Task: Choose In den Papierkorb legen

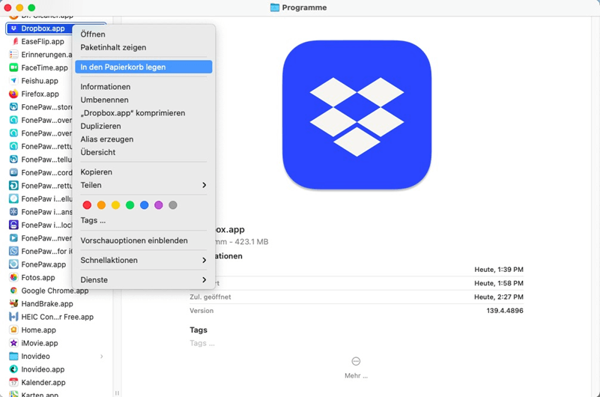Action: click(144, 67)
